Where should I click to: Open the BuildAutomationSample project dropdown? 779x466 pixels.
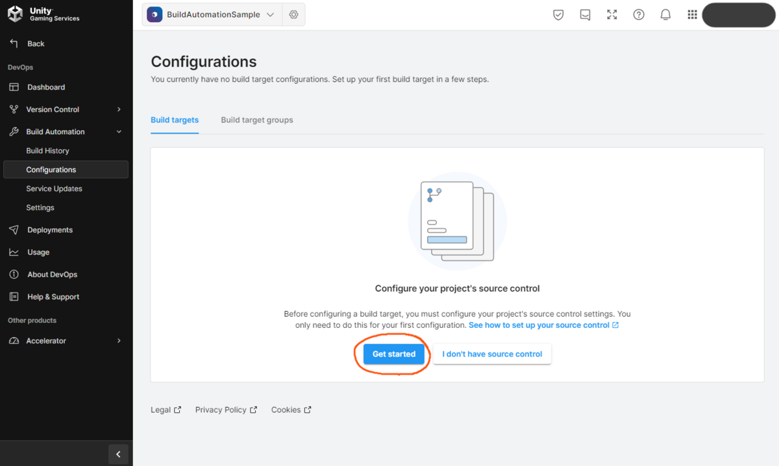coord(214,14)
